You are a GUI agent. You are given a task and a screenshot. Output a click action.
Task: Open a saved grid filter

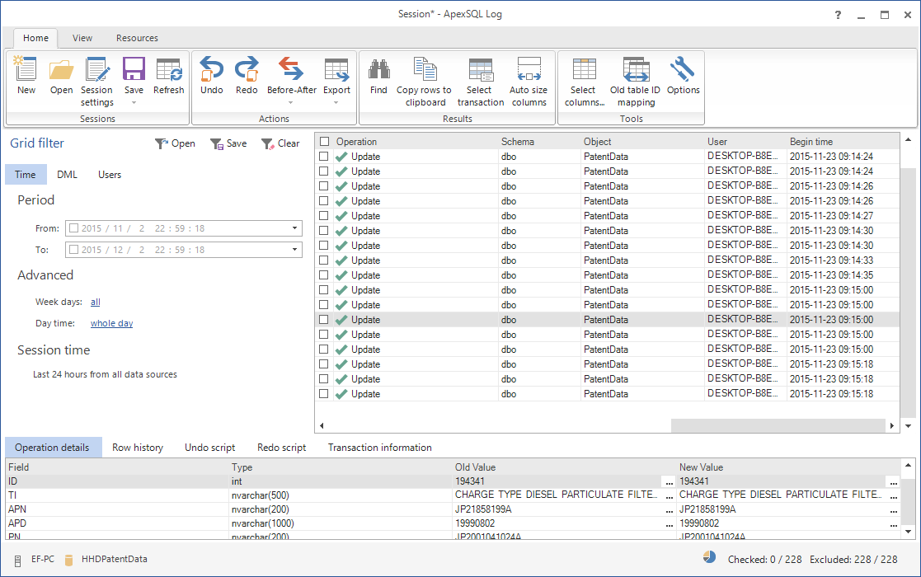pos(175,143)
